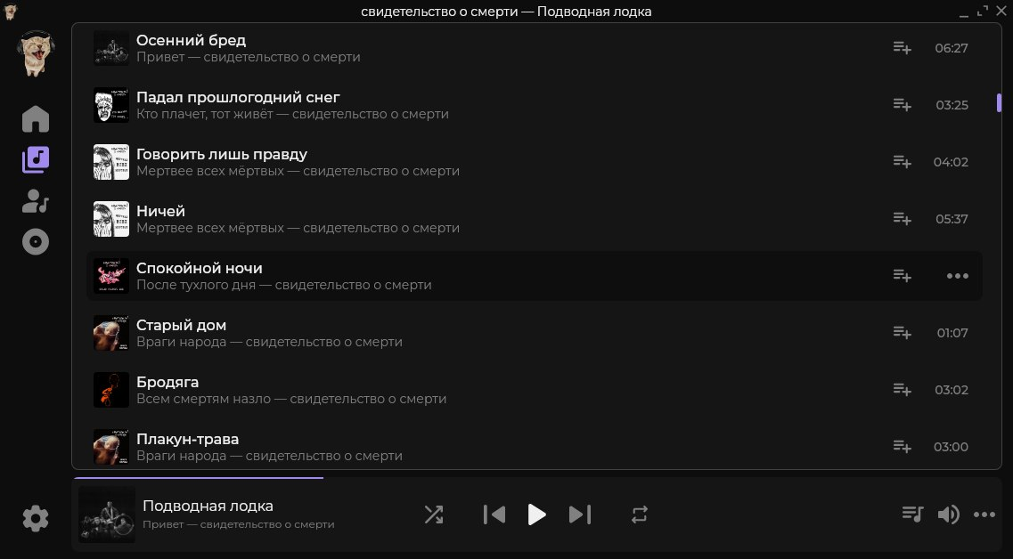Viewport: 1013px width, 559px height.
Task: Open more options for Спокойной ночи
Action: click(x=958, y=276)
